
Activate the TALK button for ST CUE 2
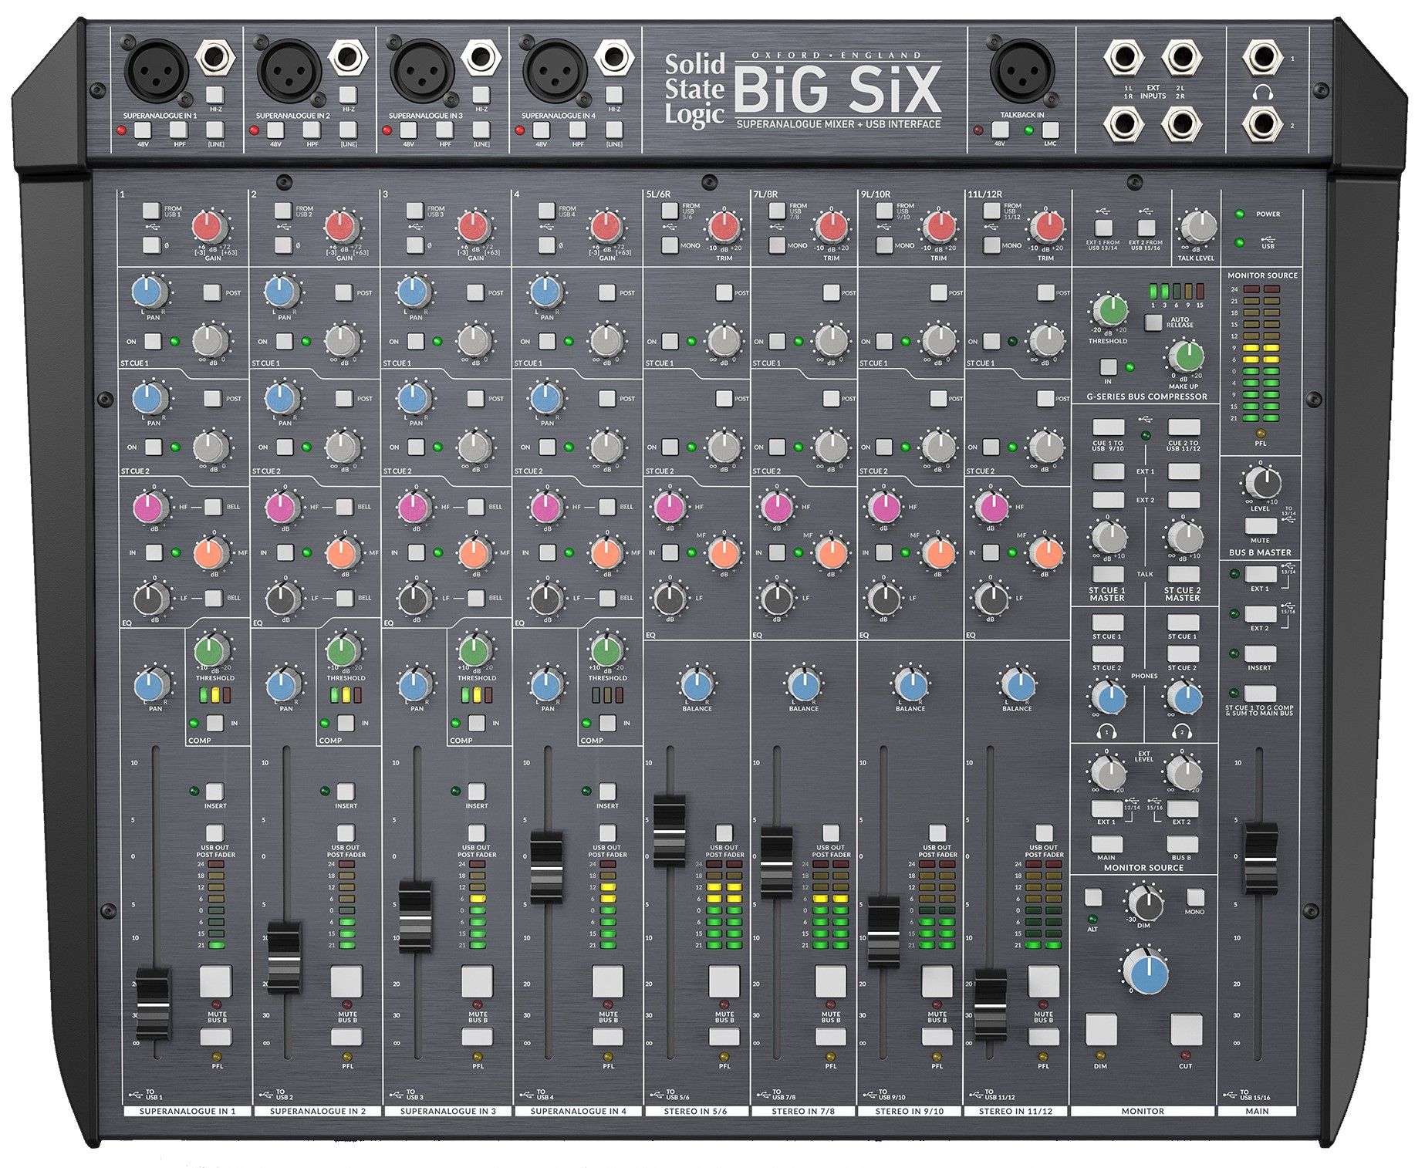point(1184,575)
